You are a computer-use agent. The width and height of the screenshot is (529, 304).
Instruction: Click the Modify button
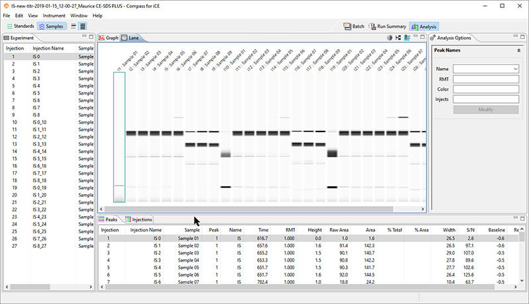pyautogui.click(x=485, y=110)
